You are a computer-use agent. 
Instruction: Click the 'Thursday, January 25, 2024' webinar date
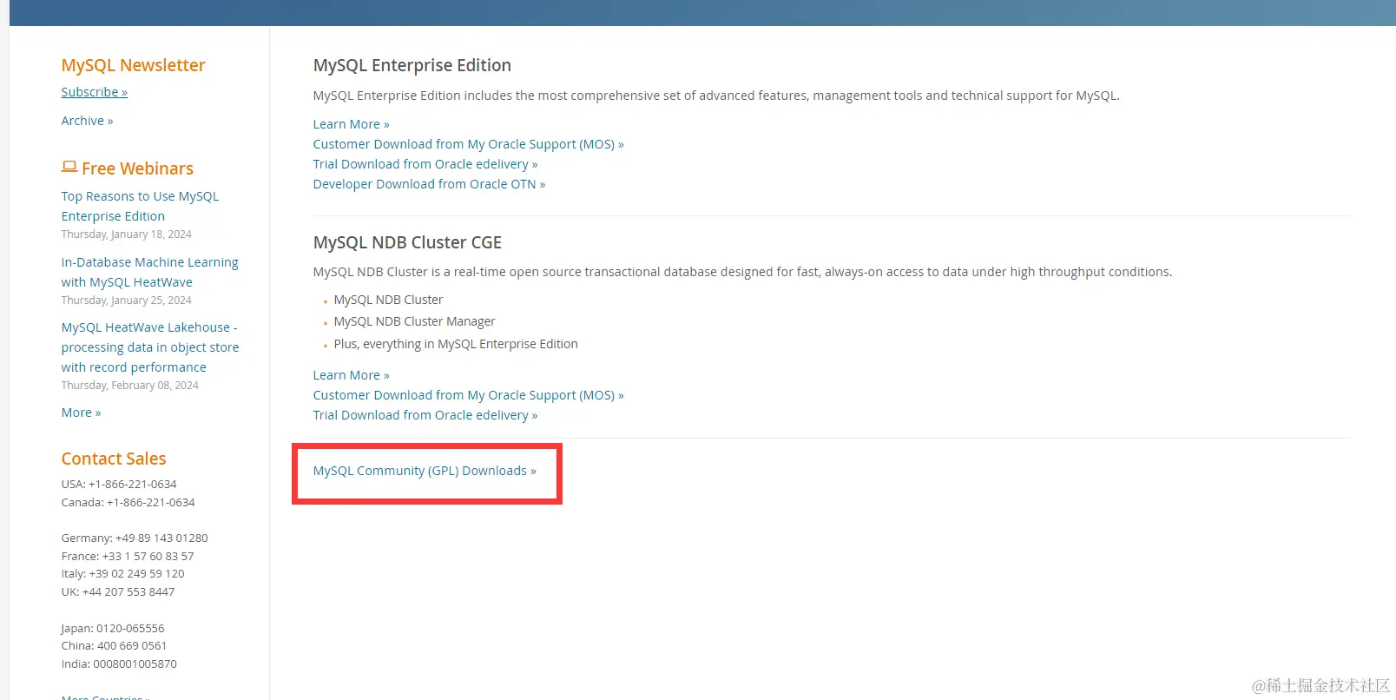click(x=126, y=300)
